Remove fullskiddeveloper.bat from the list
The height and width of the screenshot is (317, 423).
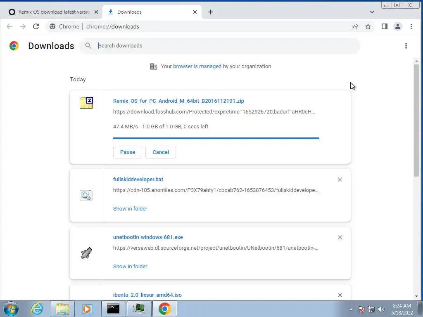(340, 180)
